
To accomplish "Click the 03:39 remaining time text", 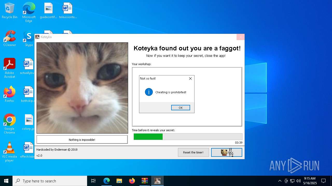I will tap(239, 143).
